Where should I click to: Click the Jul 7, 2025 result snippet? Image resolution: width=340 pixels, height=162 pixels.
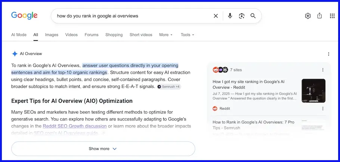pyautogui.click(x=255, y=96)
